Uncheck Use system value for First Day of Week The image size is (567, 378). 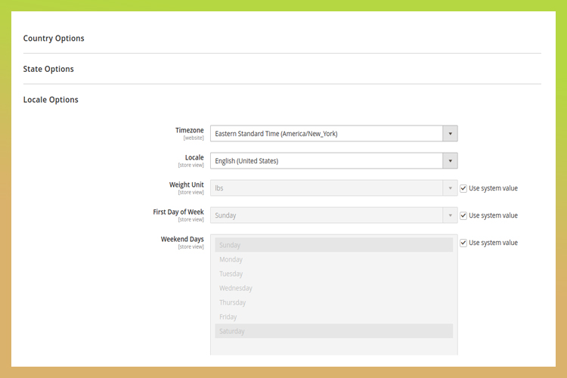tap(464, 215)
